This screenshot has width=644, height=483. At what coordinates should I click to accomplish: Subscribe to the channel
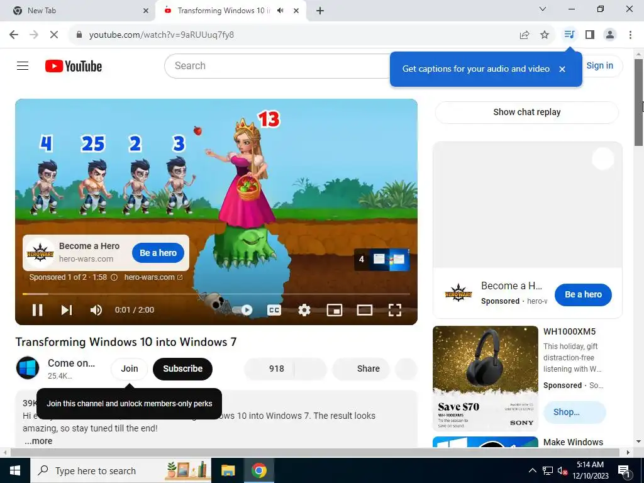pos(183,369)
